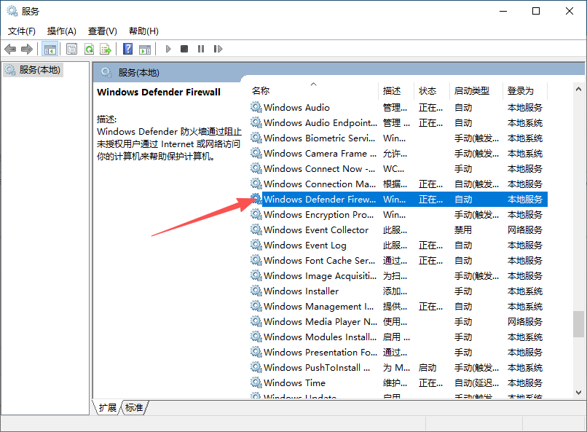This screenshot has height=432, width=587.
Task: Click gear icon beside Windows Media Player N...
Action: click(256, 321)
